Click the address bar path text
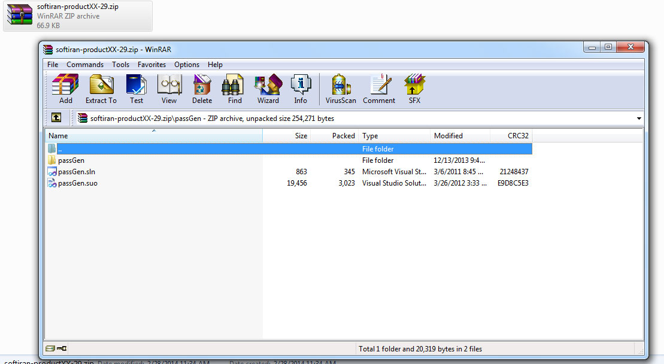 point(212,119)
